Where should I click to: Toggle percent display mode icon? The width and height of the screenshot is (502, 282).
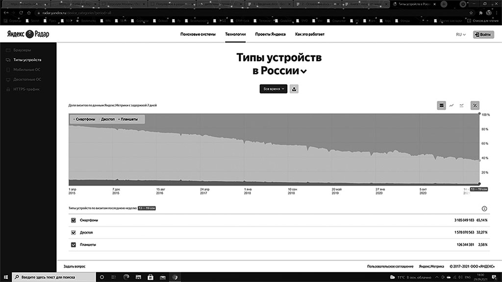[475, 105]
